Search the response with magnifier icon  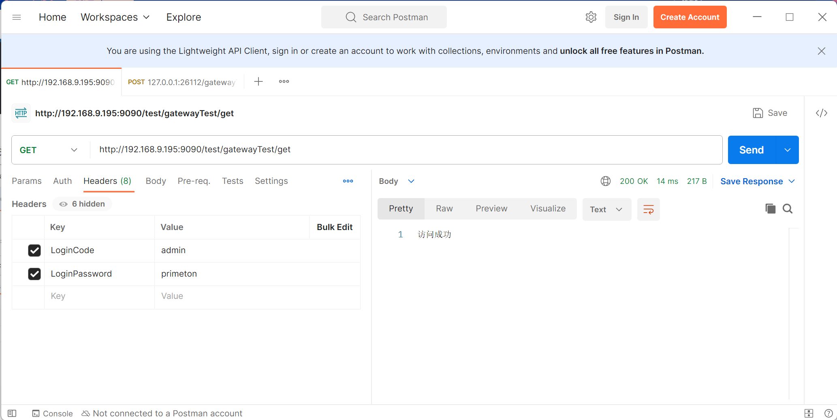pos(787,209)
